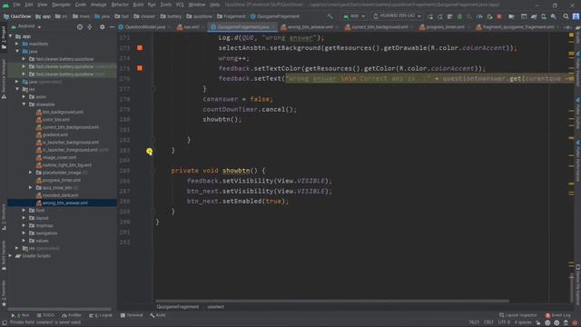
Task: Click the UTF-8 encoding status entry
Action: tap(504, 322)
